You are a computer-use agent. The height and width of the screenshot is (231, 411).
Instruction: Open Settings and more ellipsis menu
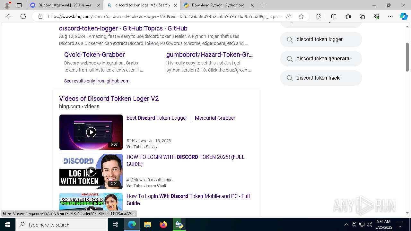[x=390, y=16]
